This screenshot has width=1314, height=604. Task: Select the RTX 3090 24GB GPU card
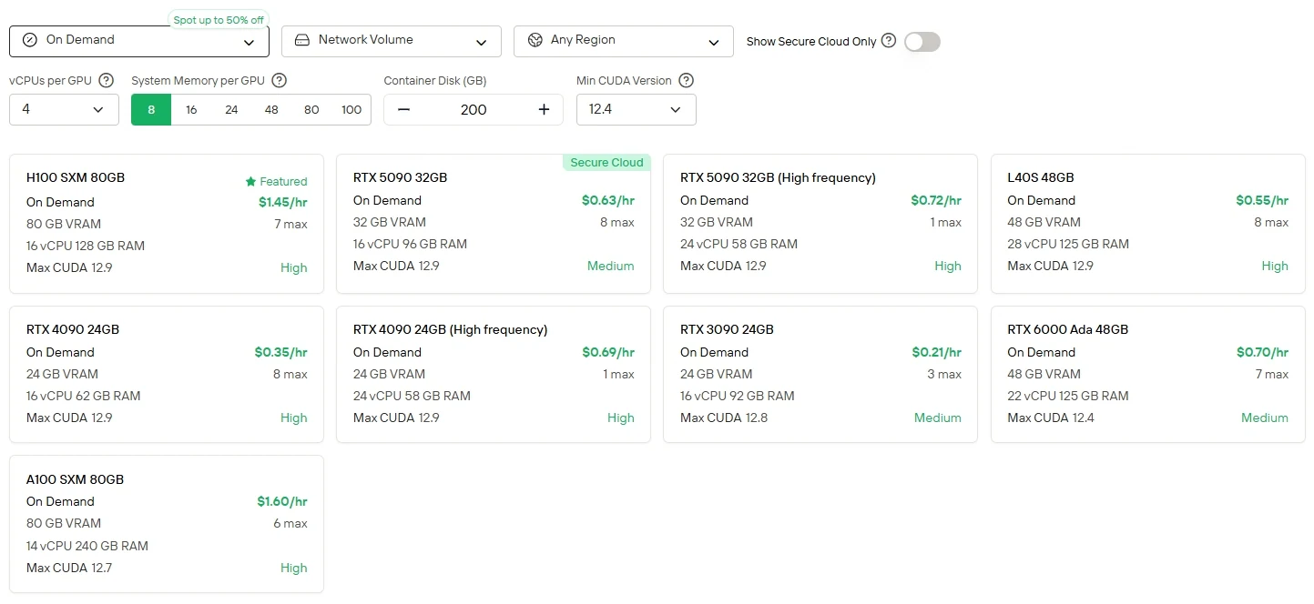click(x=820, y=374)
